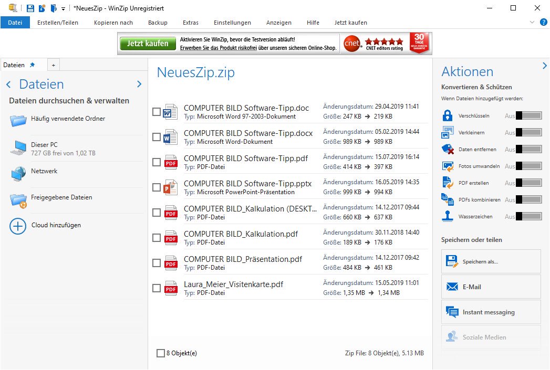Open the Anzeigen tab

tap(278, 23)
